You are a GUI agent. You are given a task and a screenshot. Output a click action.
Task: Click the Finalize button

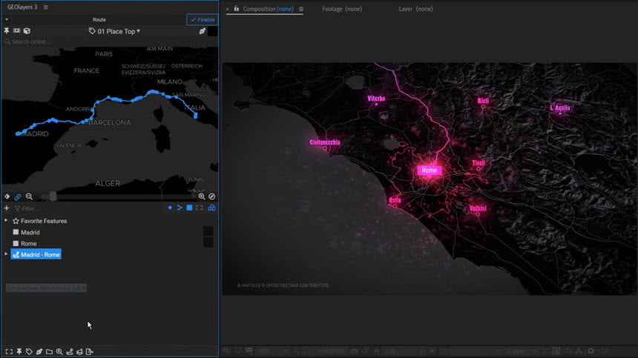coord(203,19)
